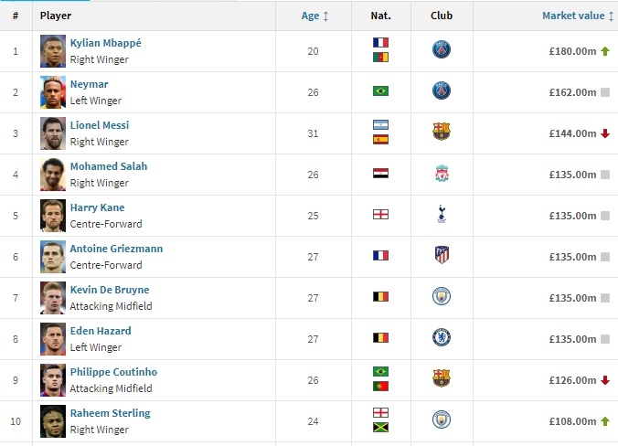Screen dimensions: 618x446
Task: Click Eden Hazard's player photo thumbnail
Action: pyautogui.click(x=53, y=338)
